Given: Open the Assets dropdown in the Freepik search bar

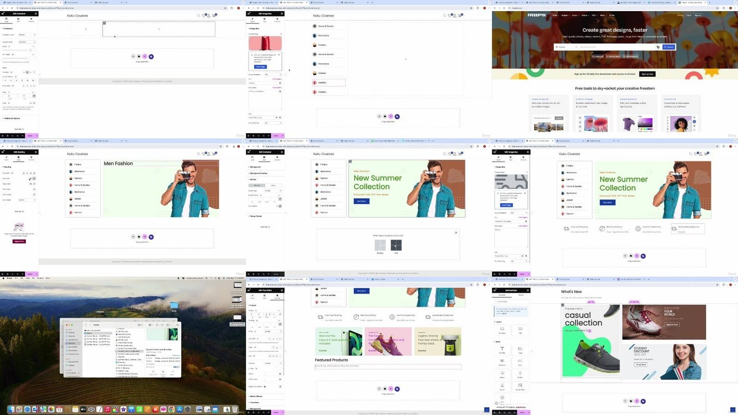Looking at the screenshot, I should (566, 47).
